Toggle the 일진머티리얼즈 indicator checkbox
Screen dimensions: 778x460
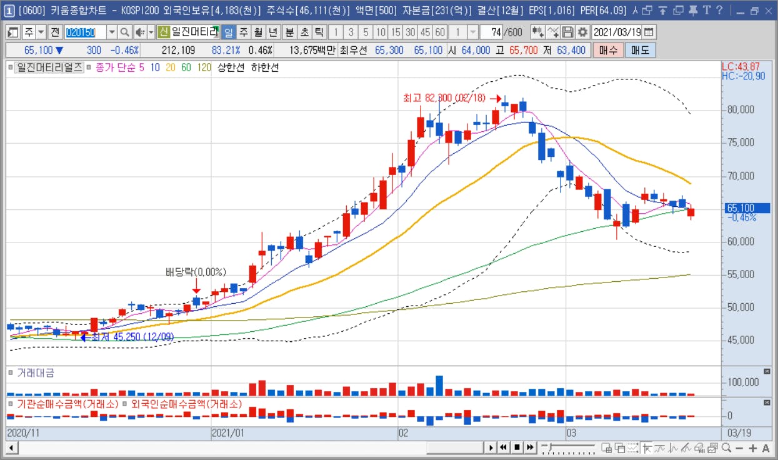(x=11, y=67)
